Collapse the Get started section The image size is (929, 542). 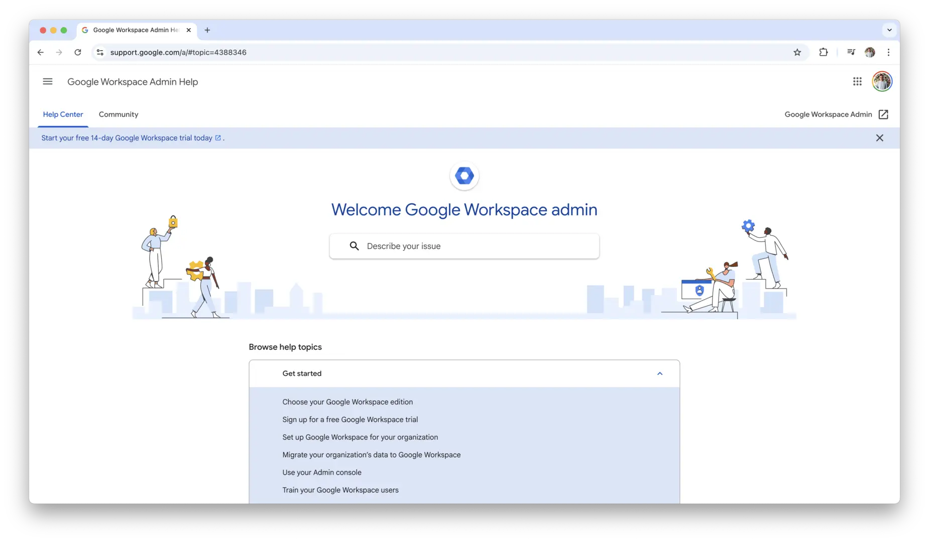click(660, 373)
